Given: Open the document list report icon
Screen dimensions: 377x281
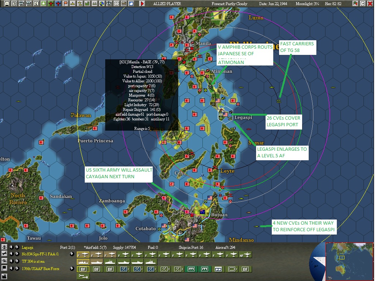Looking at the screenshot, I should pyautogui.click(x=14, y=3).
